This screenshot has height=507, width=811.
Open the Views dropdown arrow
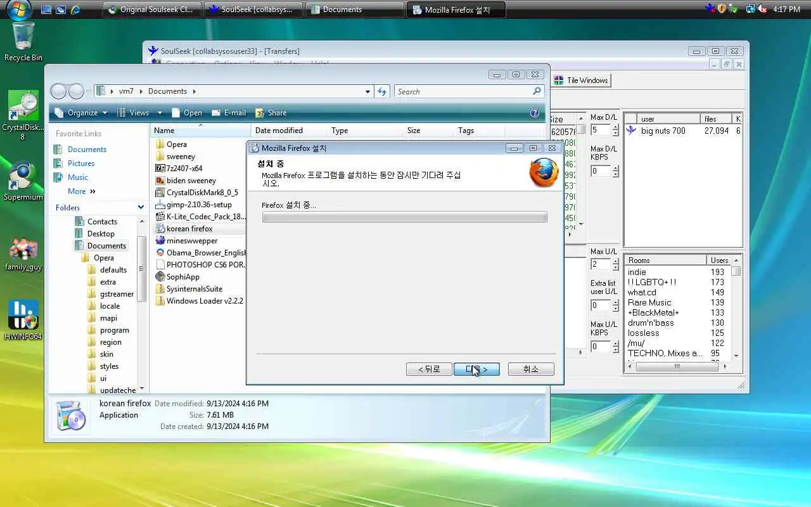click(x=160, y=113)
